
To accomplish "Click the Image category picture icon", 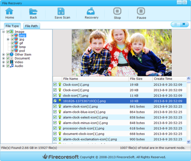I will pyautogui.click(x=12, y=32).
